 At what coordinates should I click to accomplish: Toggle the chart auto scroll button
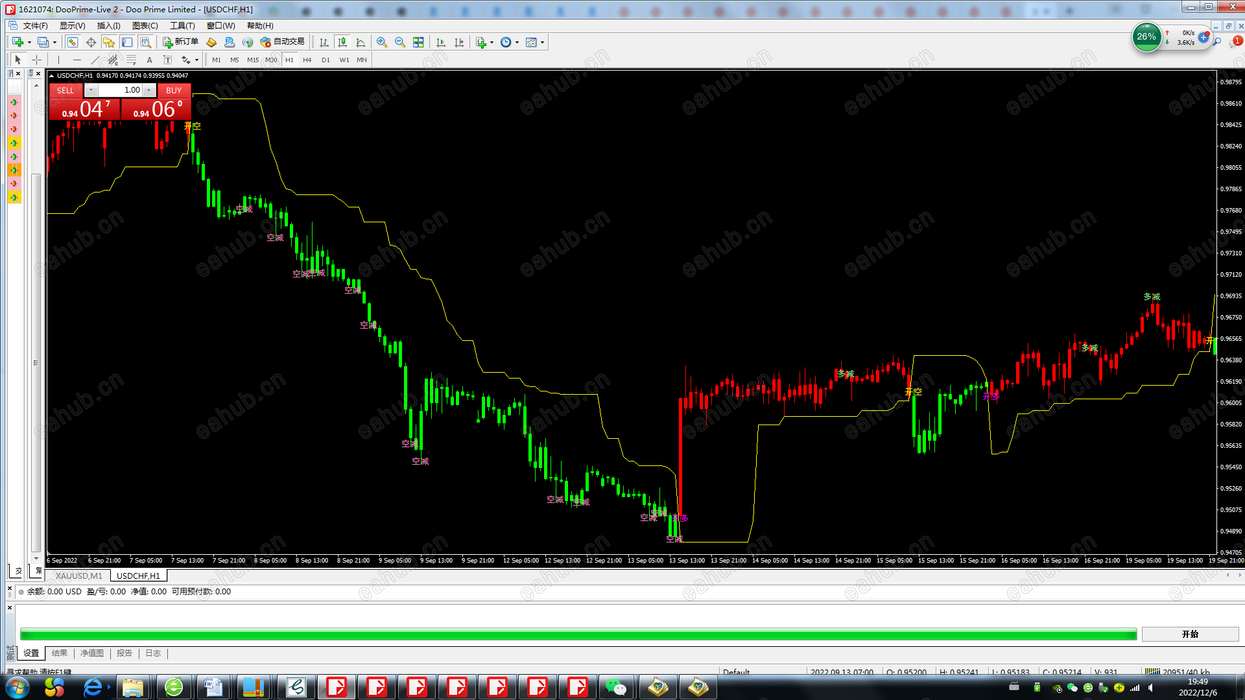pos(441,42)
